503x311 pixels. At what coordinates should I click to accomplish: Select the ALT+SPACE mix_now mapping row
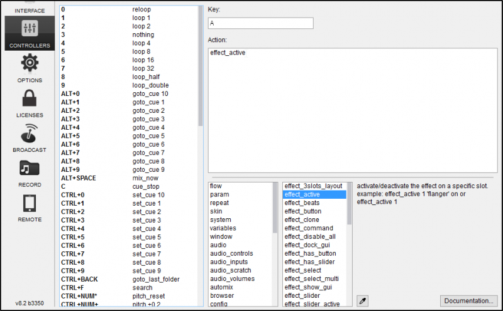tap(126, 178)
